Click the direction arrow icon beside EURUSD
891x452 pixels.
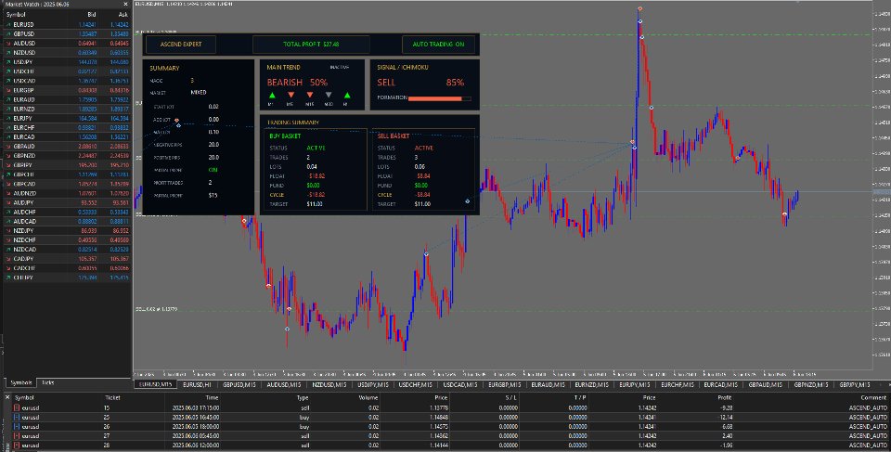click(x=8, y=25)
